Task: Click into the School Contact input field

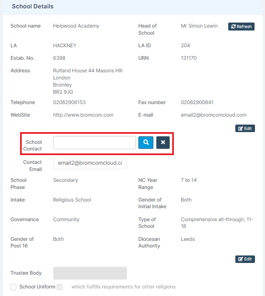Action: [94, 143]
